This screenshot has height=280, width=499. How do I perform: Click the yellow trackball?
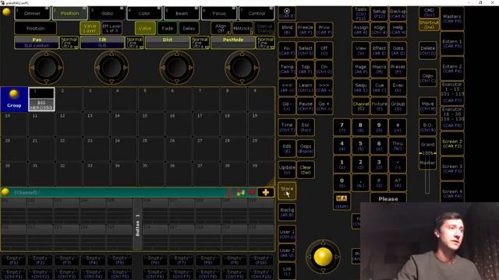pos(323,256)
